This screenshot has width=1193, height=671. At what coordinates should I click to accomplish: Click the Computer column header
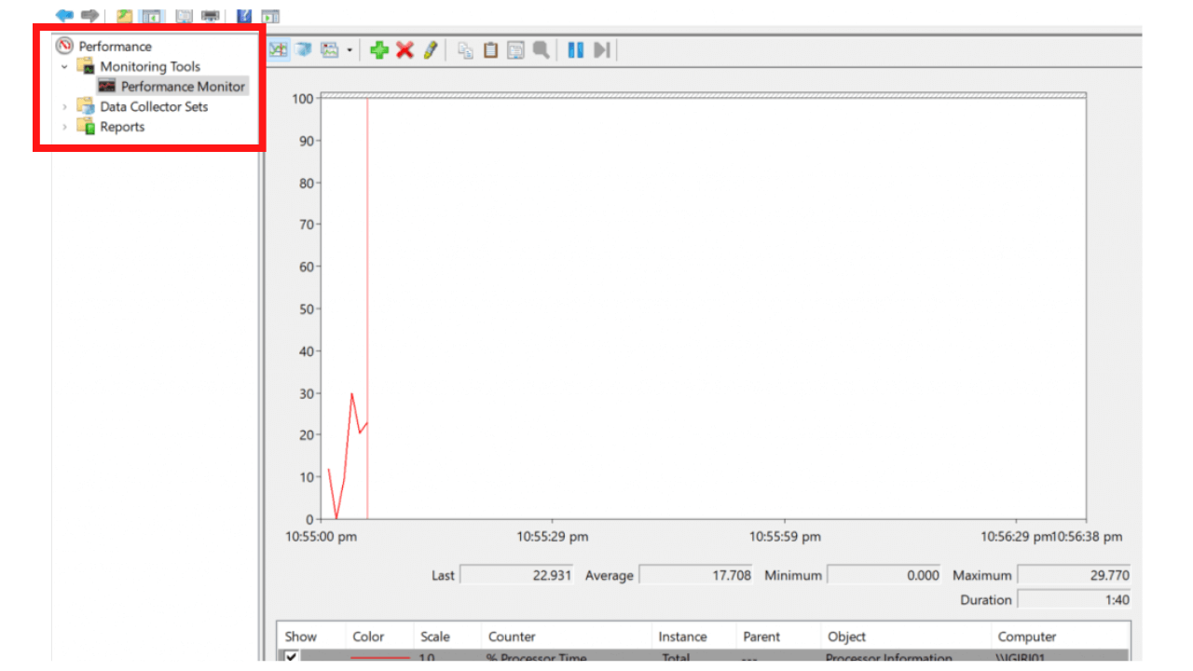(x=1060, y=637)
